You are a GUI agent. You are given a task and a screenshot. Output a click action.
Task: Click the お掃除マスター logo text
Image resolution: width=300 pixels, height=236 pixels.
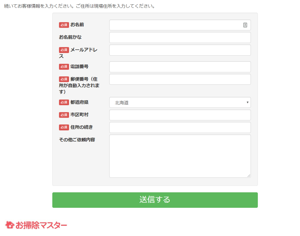coord(41,225)
